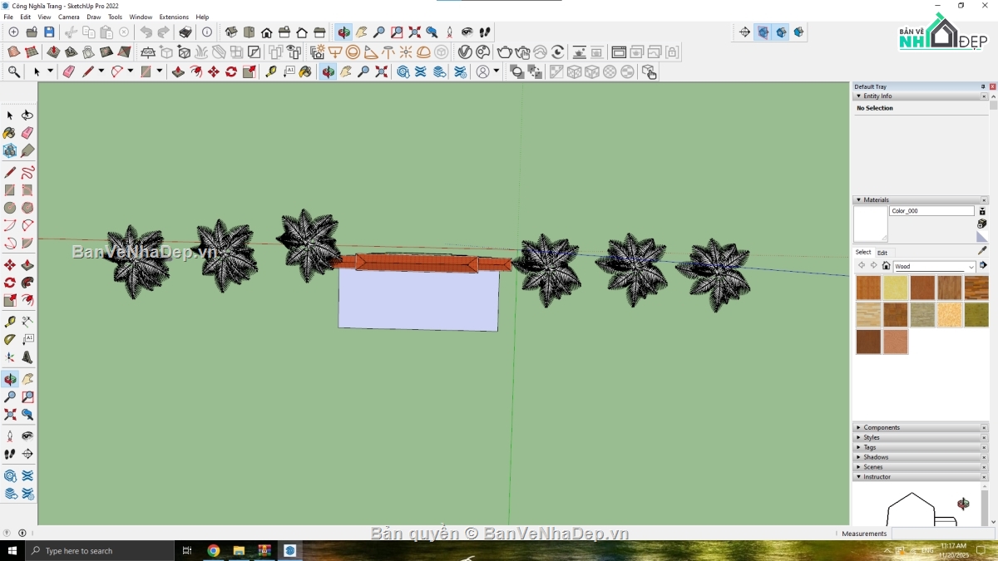Open the Window menu
Screen dimensions: 998x561
[x=141, y=17]
